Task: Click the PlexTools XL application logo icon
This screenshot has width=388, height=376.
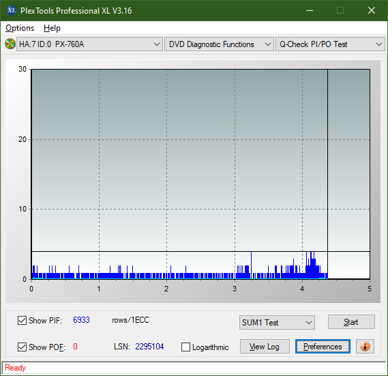Action: pyautogui.click(x=11, y=10)
